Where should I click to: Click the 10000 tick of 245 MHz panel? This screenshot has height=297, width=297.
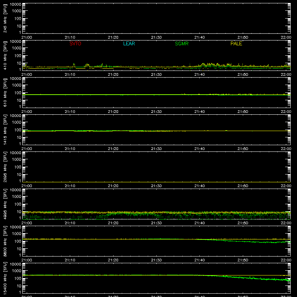(16, 4)
